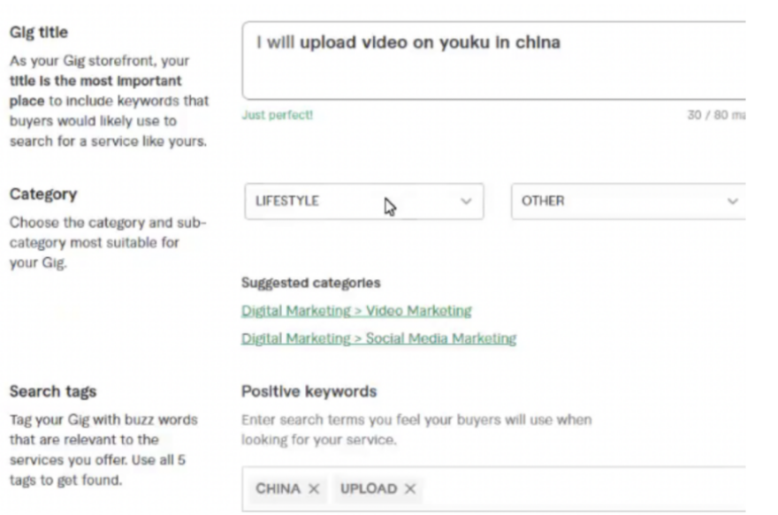Screen dimensions: 778x515
Task: Click 'title is the most important place' text
Action: pyautogui.click(x=95, y=91)
